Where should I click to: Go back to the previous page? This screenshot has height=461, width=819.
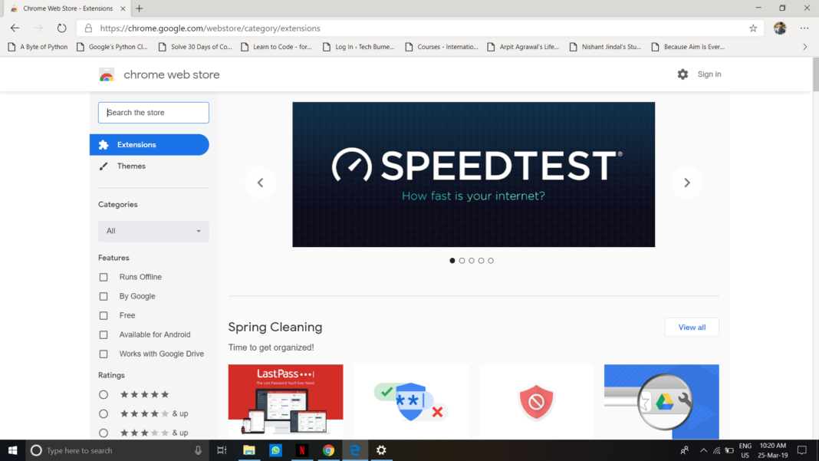pyautogui.click(x=15, y=28)
